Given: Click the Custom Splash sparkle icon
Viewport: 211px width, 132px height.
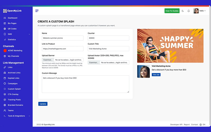Looking at the screenshot, I should click(x=5, y=89).
